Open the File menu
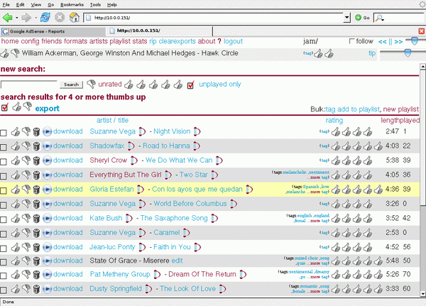The width and height of the screenshot is (426, 306). (6, 5)
